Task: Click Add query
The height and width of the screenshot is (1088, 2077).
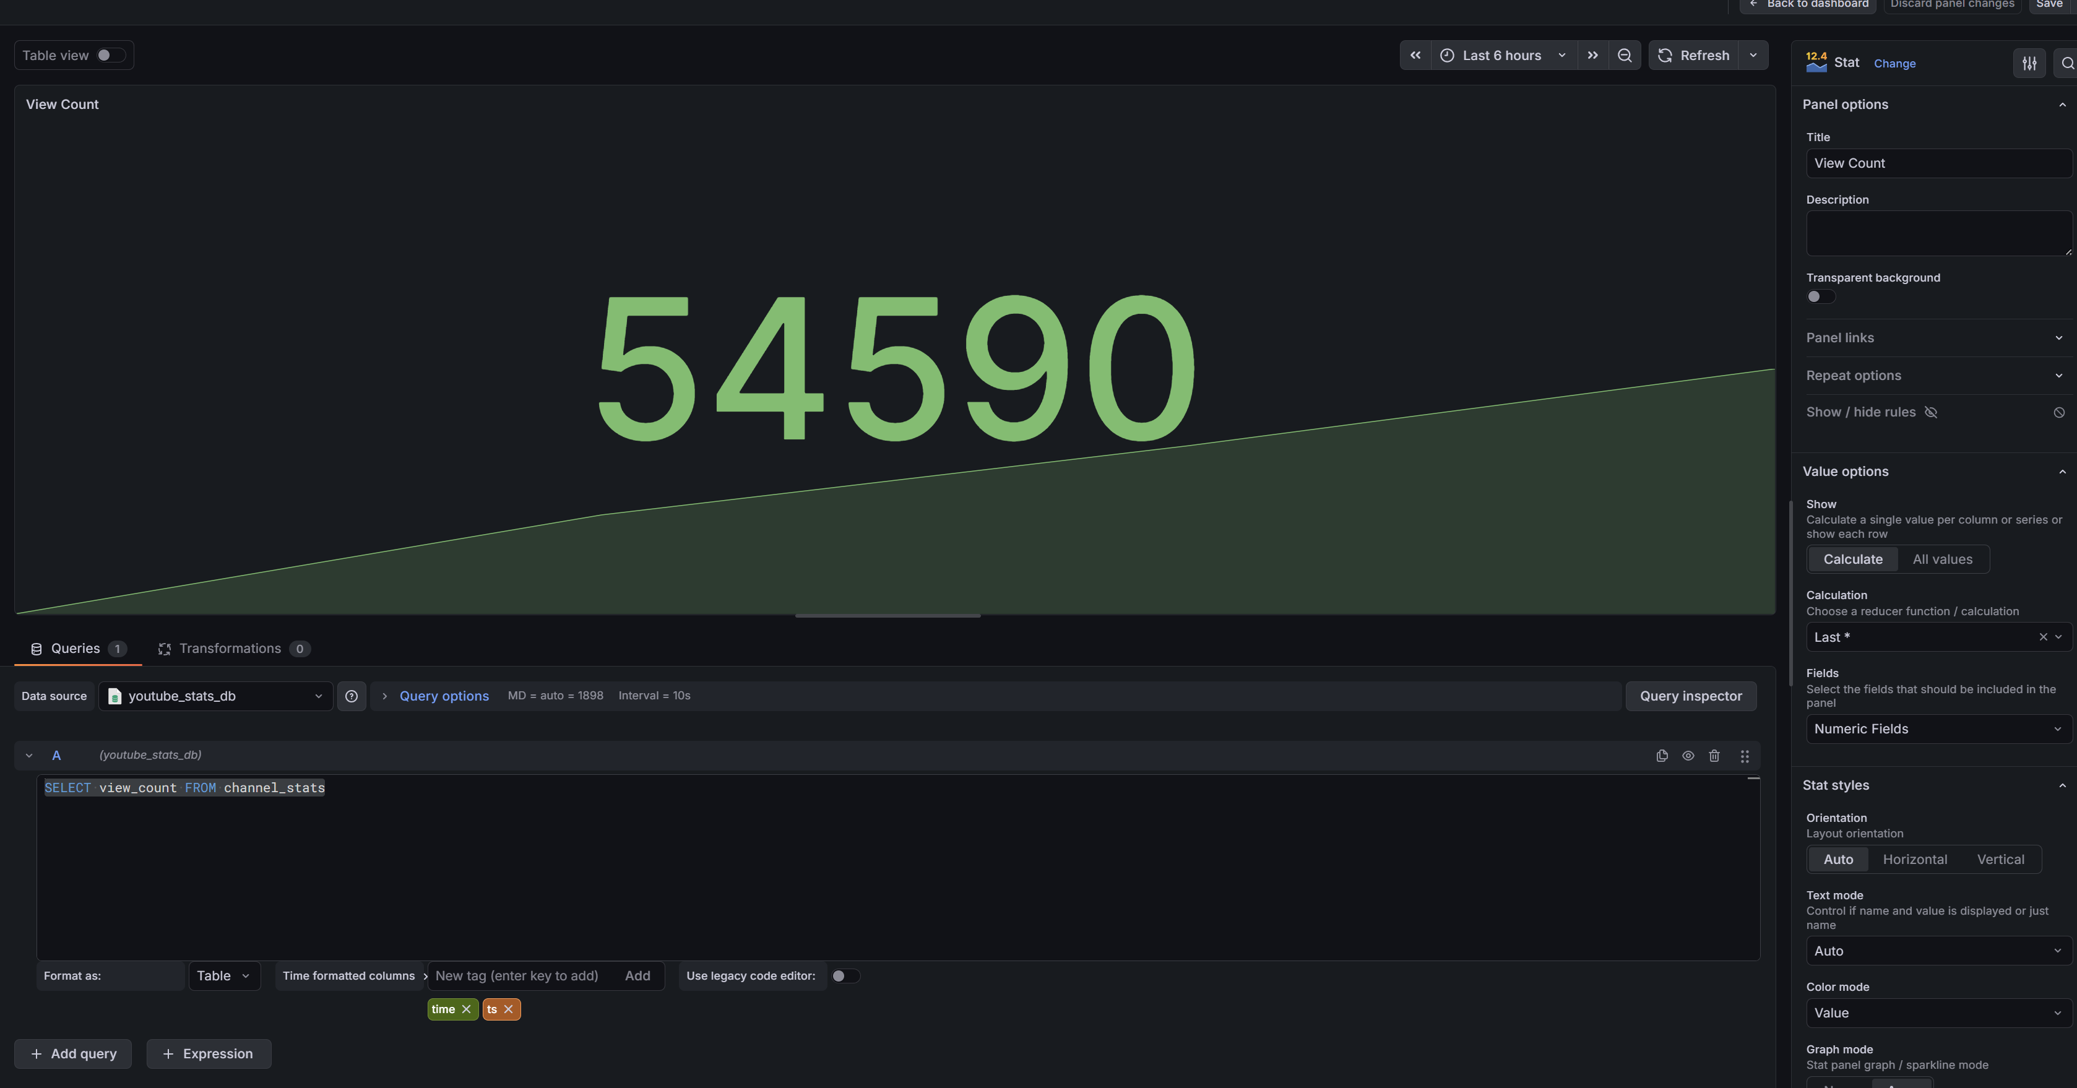Action: pos(74,1054)
